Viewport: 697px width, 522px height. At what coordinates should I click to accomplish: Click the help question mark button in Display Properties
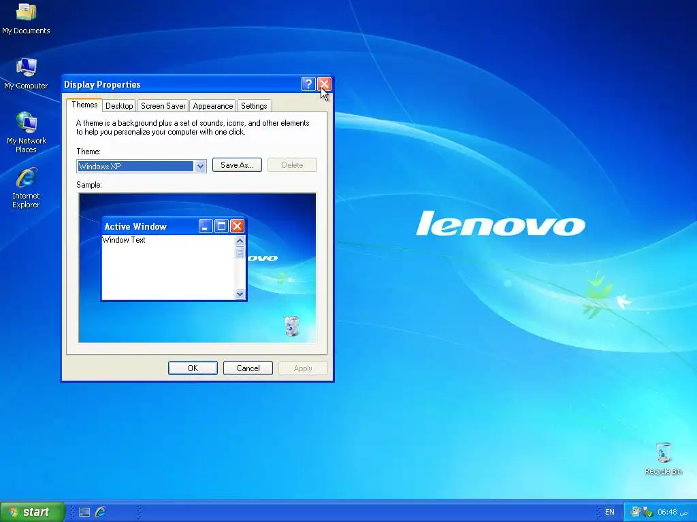pyautogui.click(x=308, y=84)
